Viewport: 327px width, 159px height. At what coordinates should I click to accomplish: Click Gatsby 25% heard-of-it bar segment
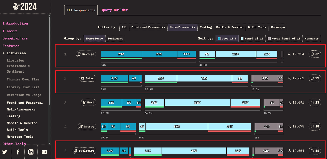pyautogui.click(x=229, y=127)
